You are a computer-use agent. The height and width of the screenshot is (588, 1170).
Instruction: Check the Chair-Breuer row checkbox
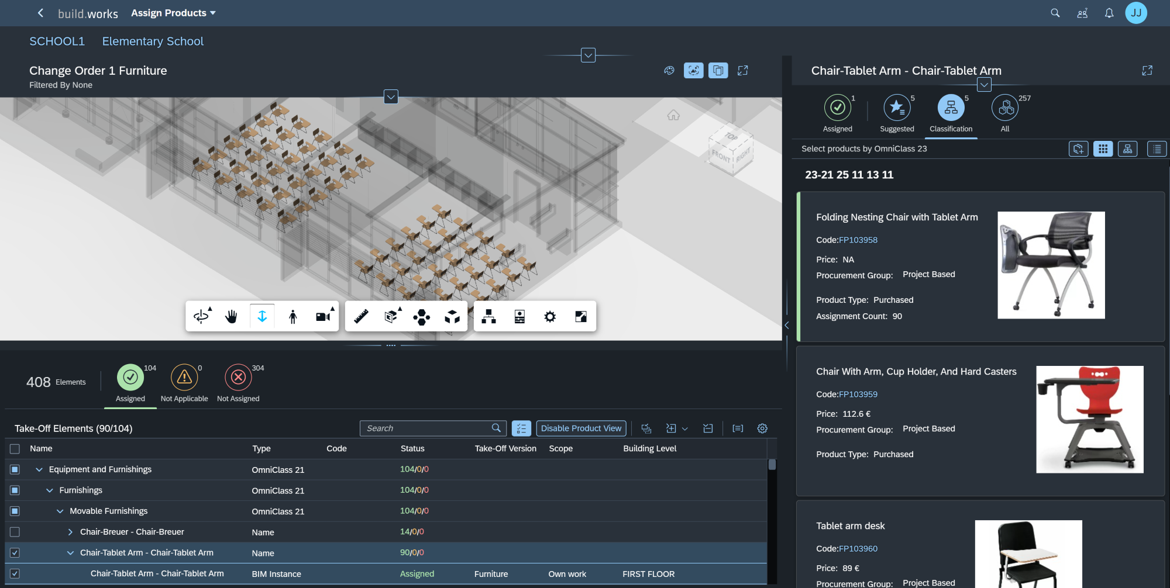point(15,532)
